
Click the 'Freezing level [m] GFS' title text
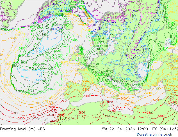[x=22, y=129]
